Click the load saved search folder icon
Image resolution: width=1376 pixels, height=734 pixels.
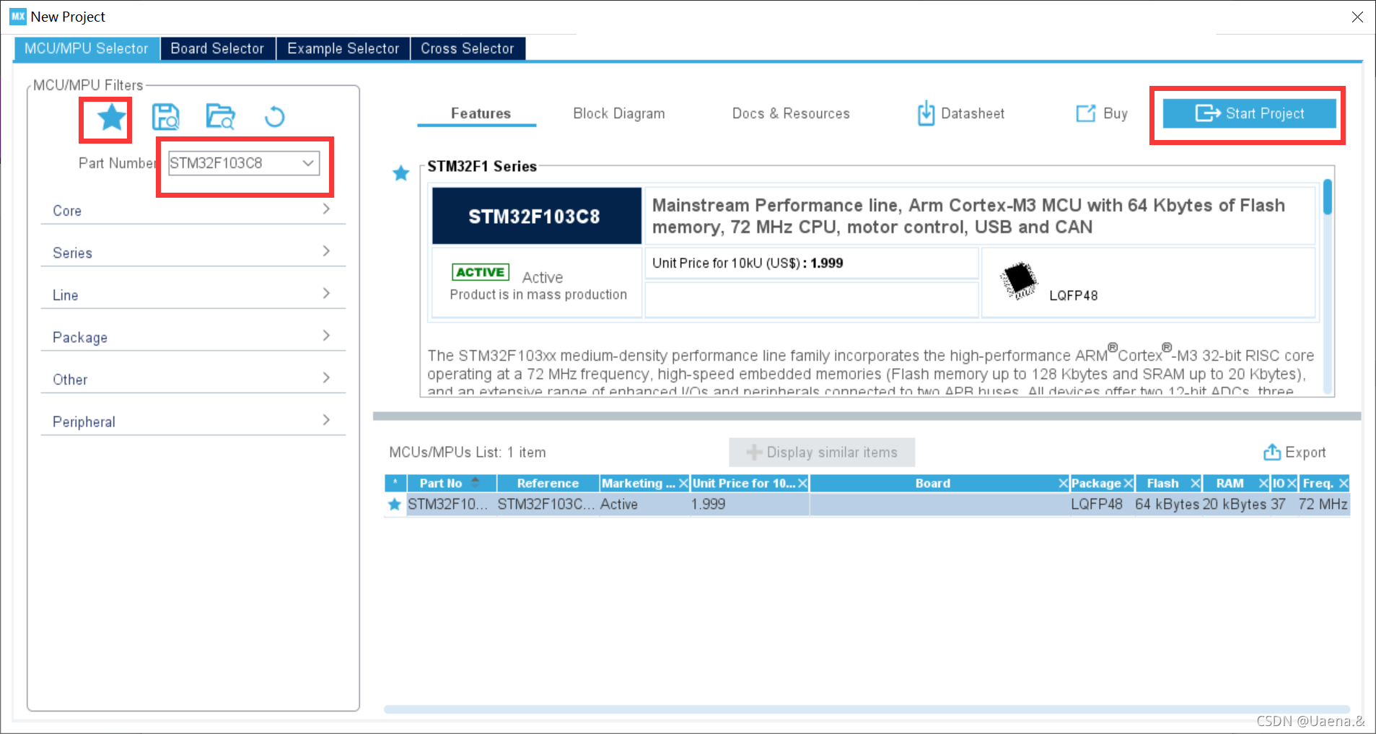(220, 116)
